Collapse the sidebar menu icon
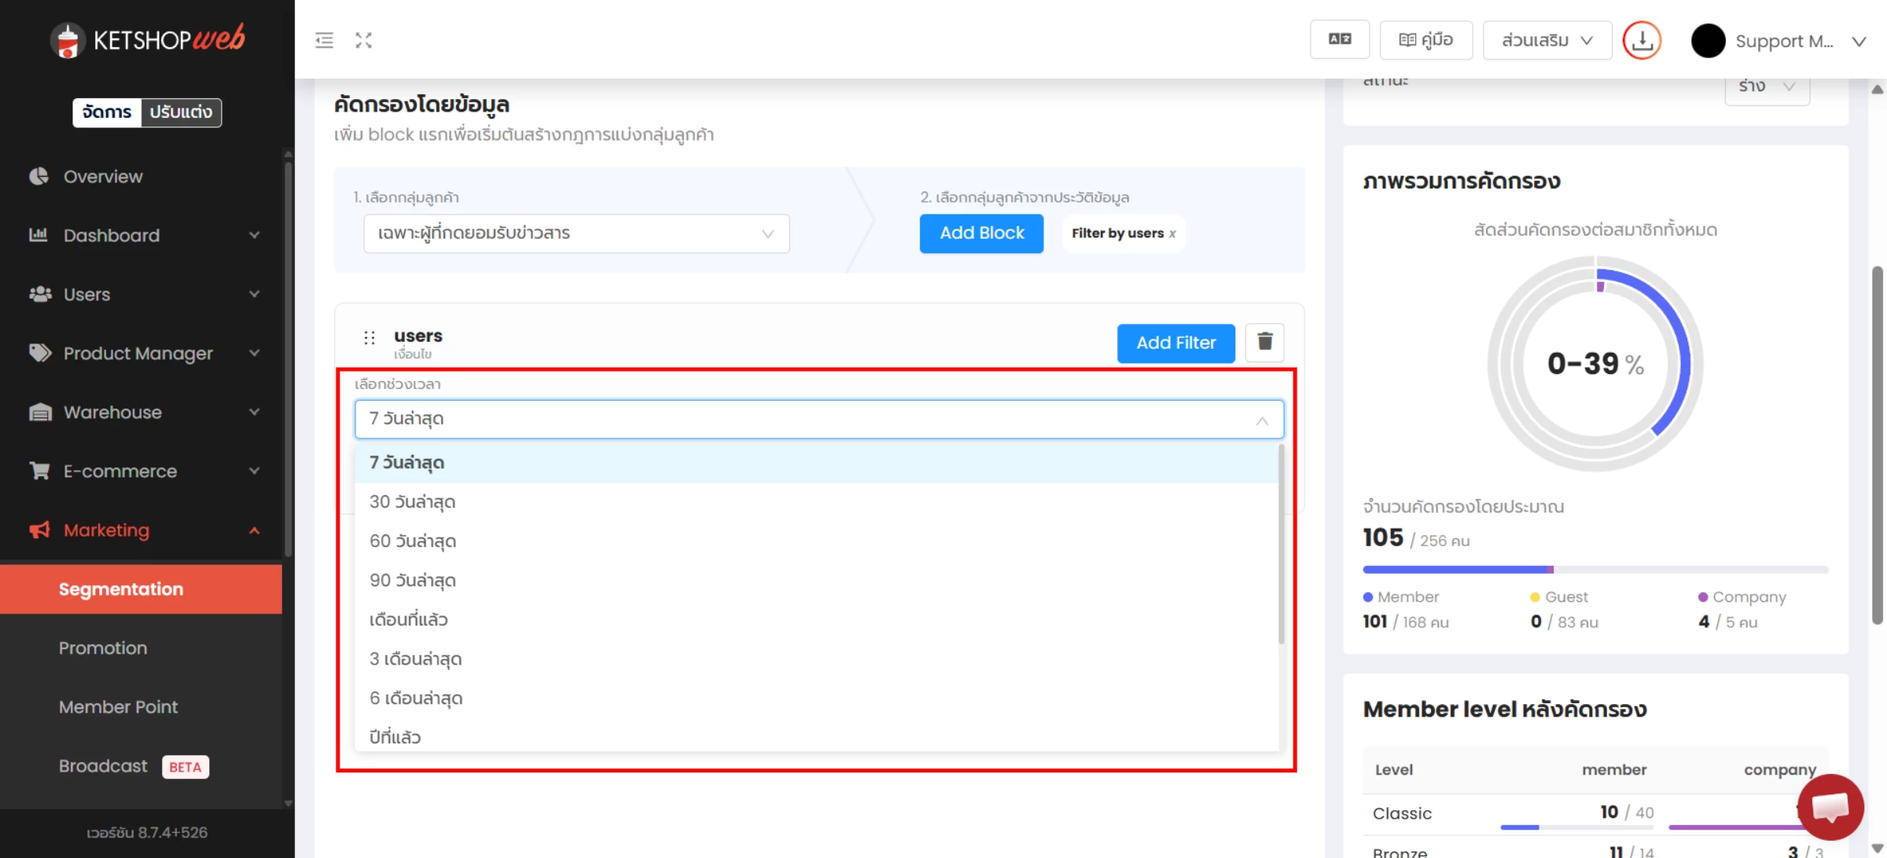 point(324,40)
